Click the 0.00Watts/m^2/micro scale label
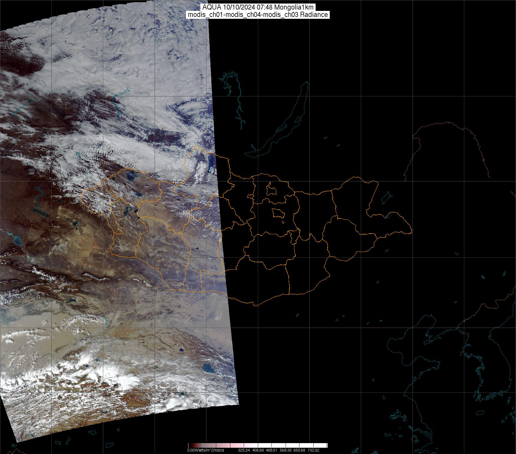Viewport: 516px width, 454px height. point(206,450)
